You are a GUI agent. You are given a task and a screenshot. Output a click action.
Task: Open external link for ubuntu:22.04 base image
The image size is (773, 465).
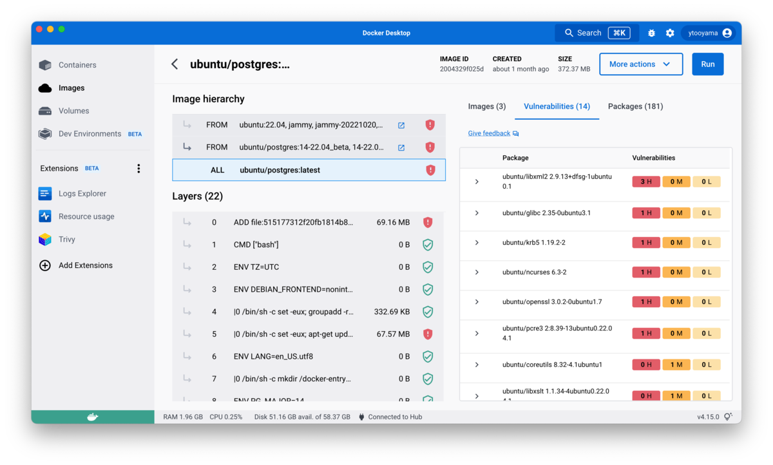(401, 125)
